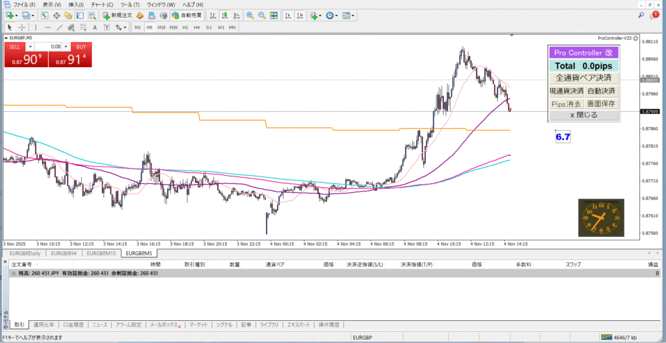666x343 pixels.
Task: Zoom out on the chart
Action: [261, 15]
